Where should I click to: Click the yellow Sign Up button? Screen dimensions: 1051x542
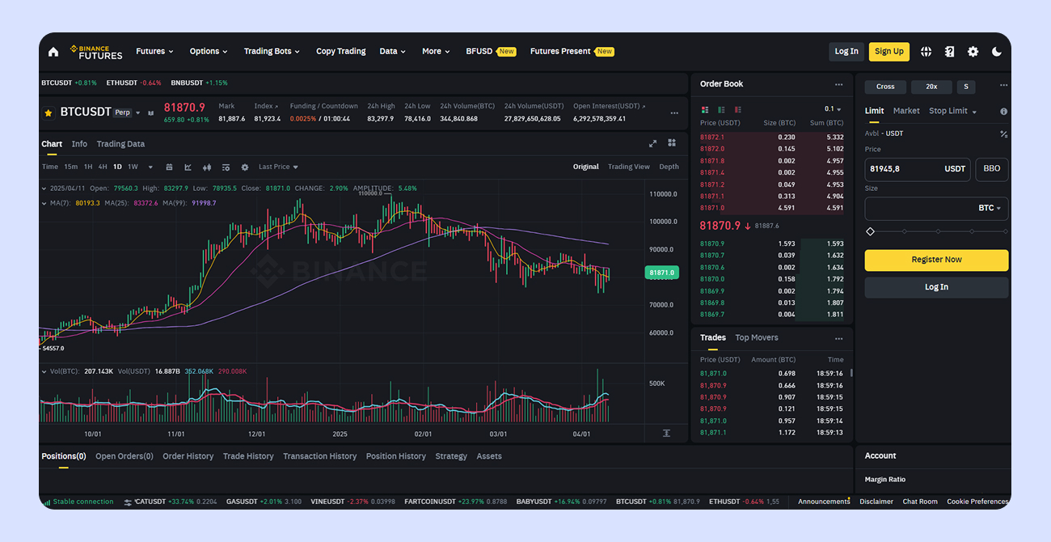tap(889, 52)
